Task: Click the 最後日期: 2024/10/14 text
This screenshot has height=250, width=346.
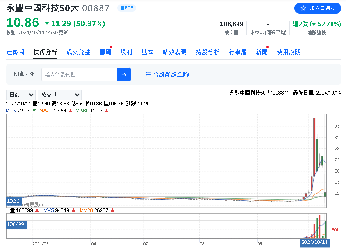Action: (x=317, y=93)
